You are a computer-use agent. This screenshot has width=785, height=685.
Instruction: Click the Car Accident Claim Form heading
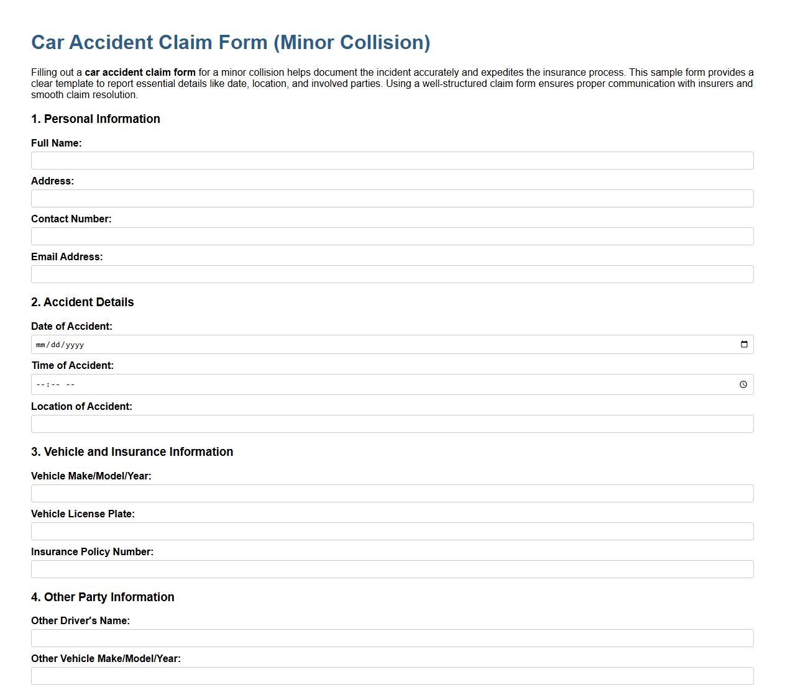pyautogui.click(x=230, y=42)
